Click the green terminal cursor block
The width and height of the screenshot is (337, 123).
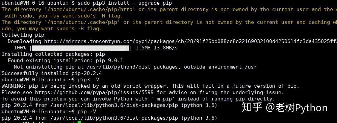pyautogui.click(x=79, y=122)
